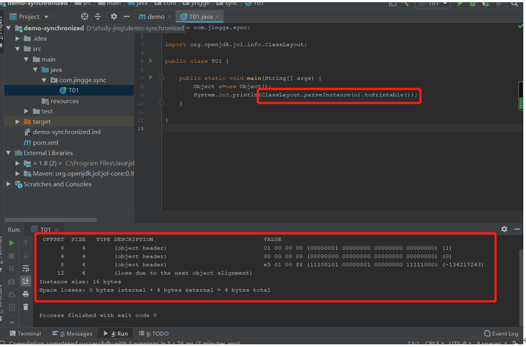Hide the Project panel with the minus icon
526x347 pixels.
coord(126,16)
